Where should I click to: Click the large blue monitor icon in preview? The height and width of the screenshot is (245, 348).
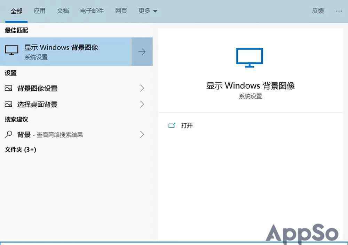click(x=250, y=57)
